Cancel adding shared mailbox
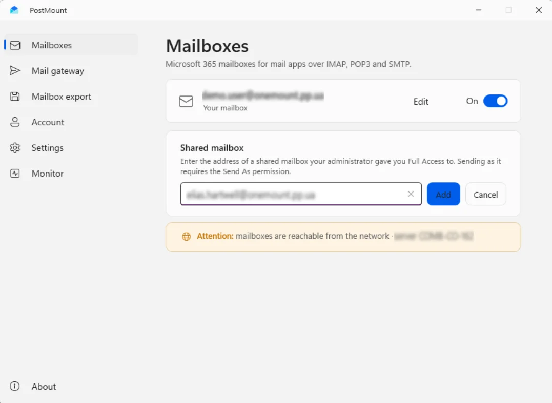552x403 pixels. (x=485, y=194)
